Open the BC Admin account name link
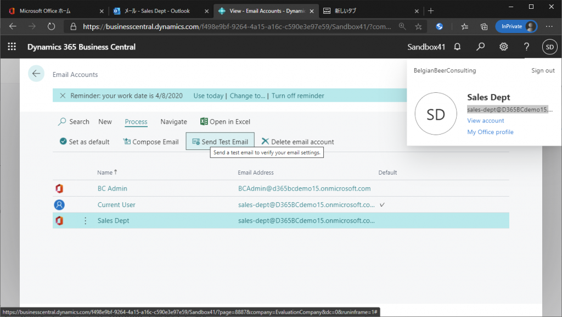This screenshot has height=317, width=562. pos(112,188)
